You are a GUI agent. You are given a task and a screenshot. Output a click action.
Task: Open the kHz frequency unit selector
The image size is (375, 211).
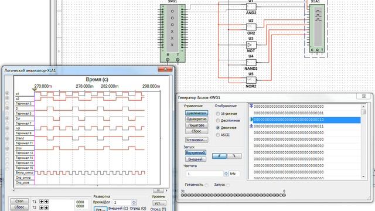pos(234,173)
